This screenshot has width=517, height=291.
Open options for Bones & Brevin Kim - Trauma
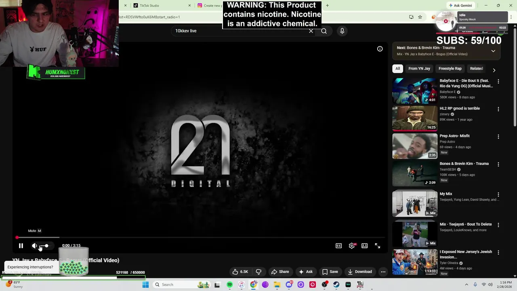[x=498, y=164]
